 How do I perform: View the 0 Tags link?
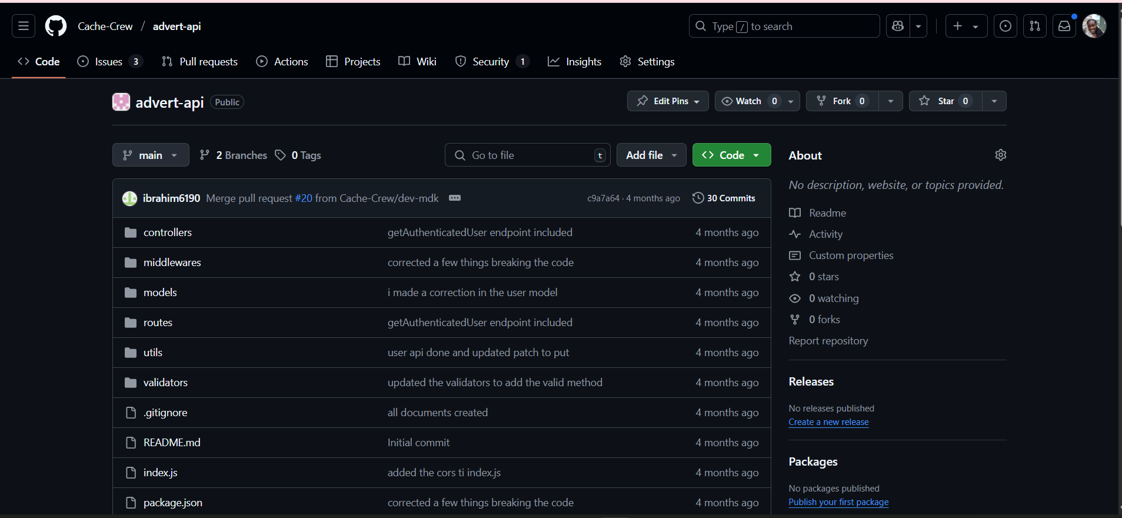click(x=298, y=155)
